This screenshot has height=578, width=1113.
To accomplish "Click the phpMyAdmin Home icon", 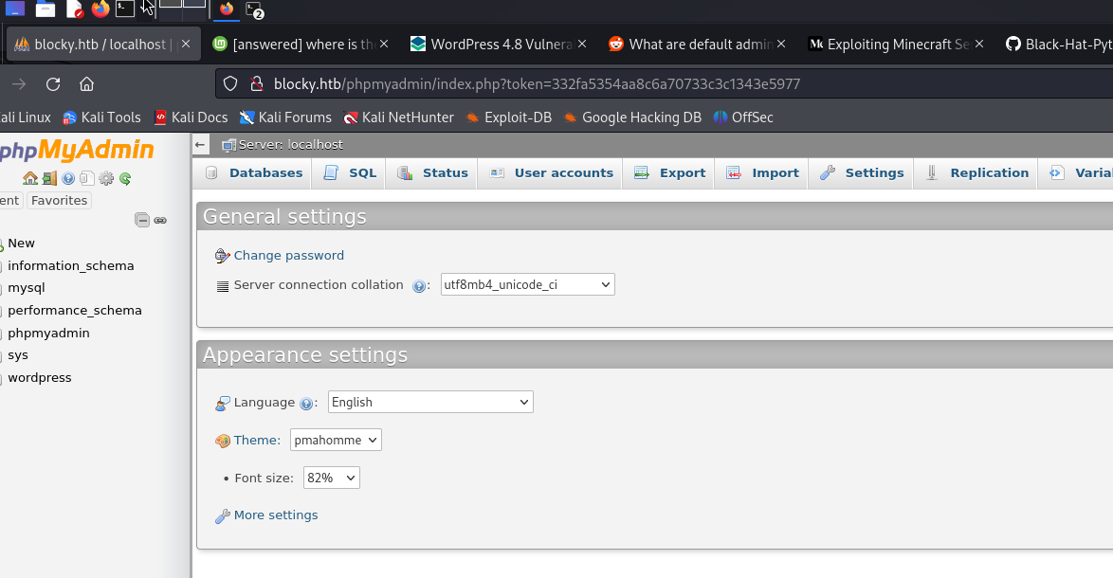I will point(30,178).
